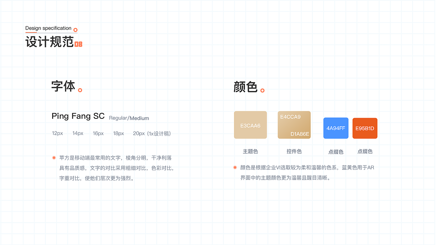Screen dimensions: 436x245
Task: Click the orange bullet before the 颜色是根据 description
Action: (234, 167)
